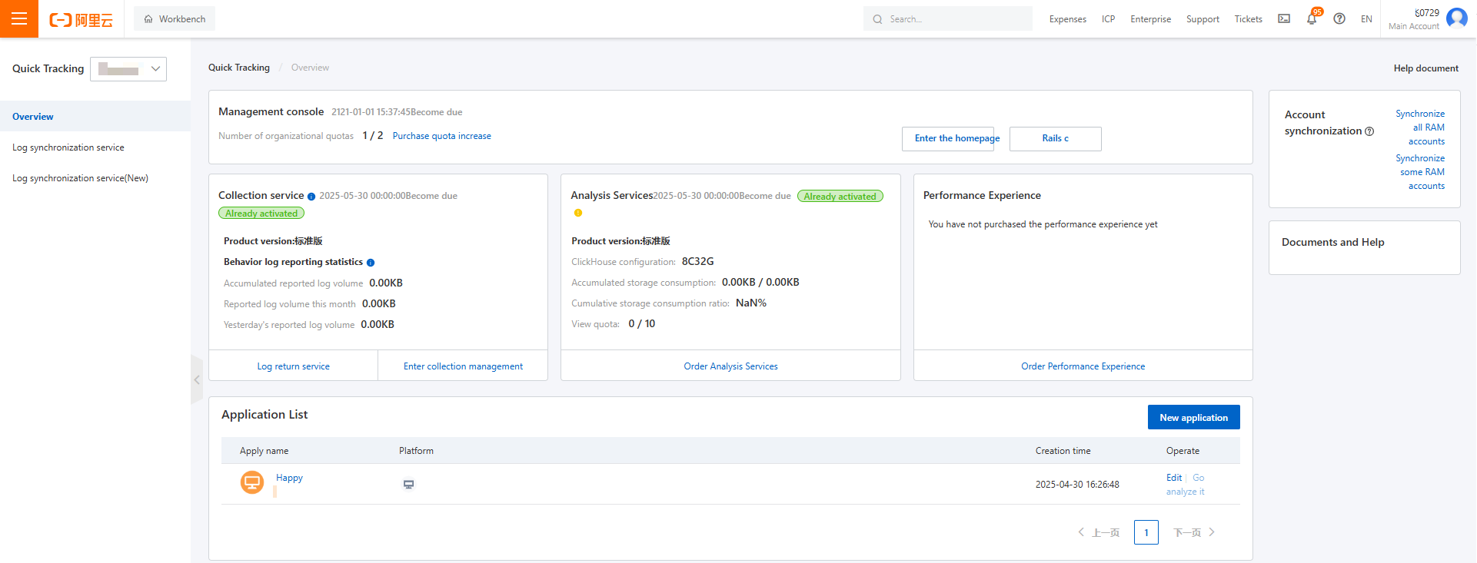Open the ICP menu
1477x563 pixels.
click(x=1108, y=19)
